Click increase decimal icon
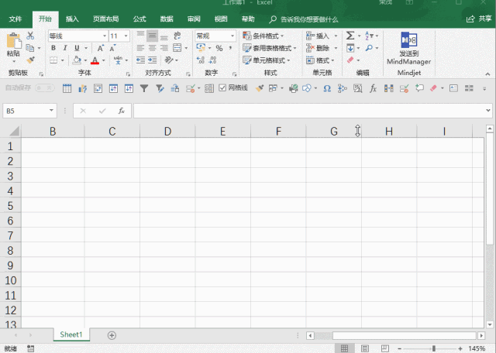Image resolution: width=496 pixels, height=353 pixels. click(200, 60)
